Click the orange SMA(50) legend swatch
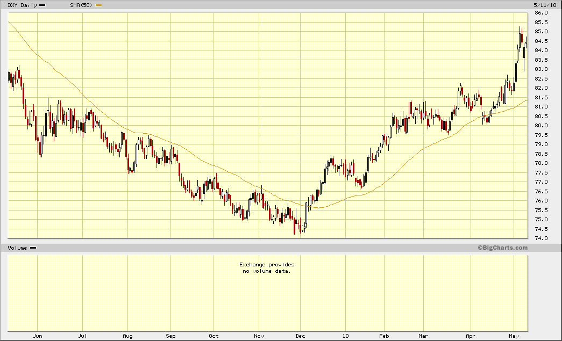This screenshot has height=341, width=562. 98,5
